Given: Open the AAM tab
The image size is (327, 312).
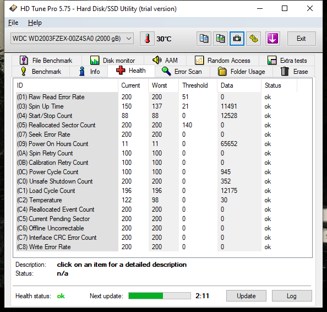Looking at the screenshot, I should [x=165, y=61].
